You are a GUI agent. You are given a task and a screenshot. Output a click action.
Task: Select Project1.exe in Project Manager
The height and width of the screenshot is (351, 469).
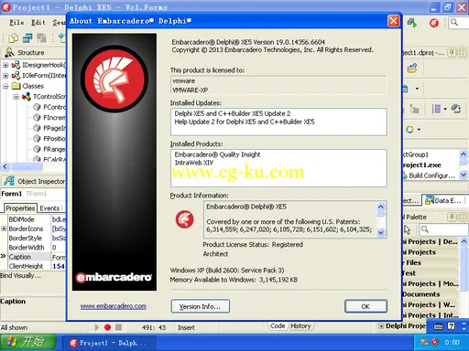[421, 165]
